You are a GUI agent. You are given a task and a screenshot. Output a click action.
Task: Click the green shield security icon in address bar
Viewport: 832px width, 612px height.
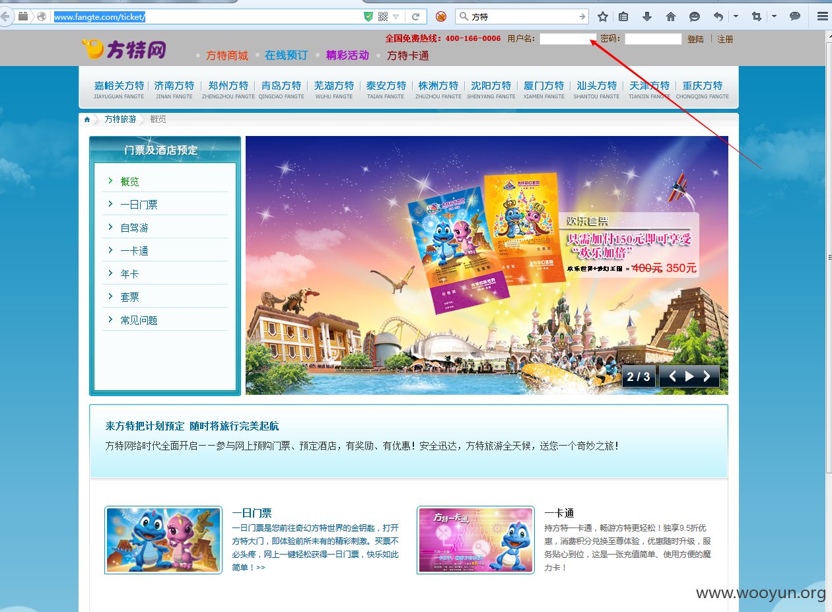tap(368, 17)
